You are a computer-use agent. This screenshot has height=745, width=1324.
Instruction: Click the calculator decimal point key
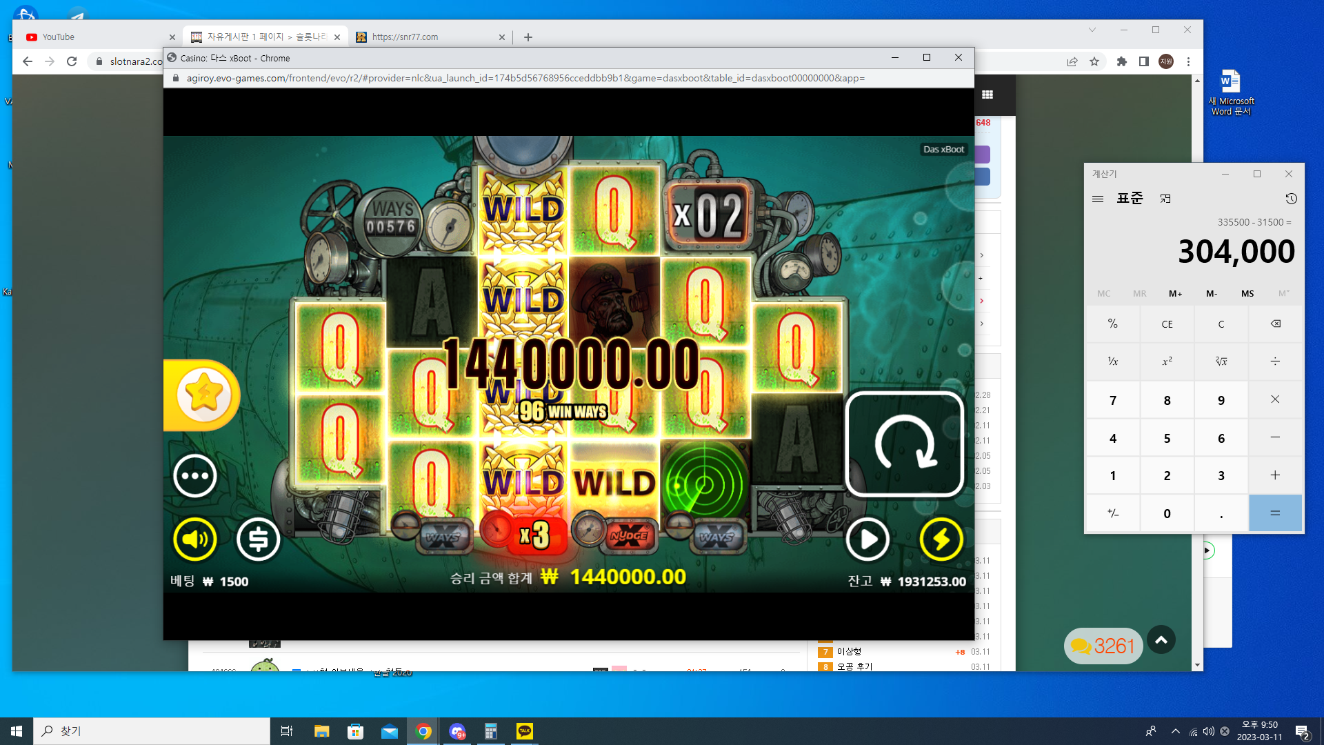[1221, 513]
